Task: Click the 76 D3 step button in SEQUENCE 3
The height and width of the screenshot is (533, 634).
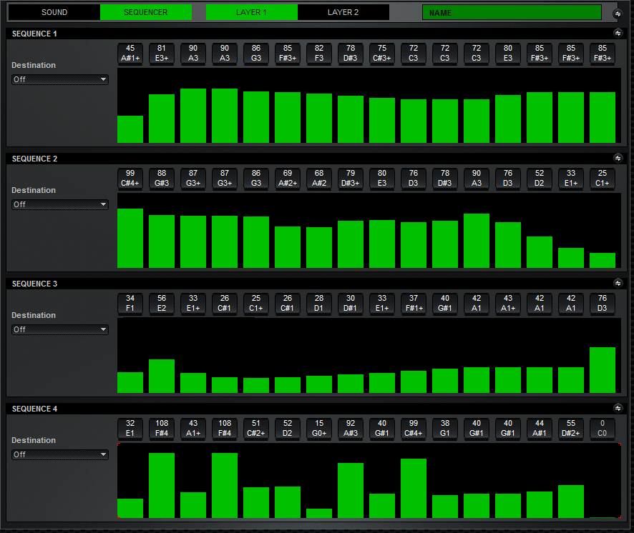Action: coord(602,304)
